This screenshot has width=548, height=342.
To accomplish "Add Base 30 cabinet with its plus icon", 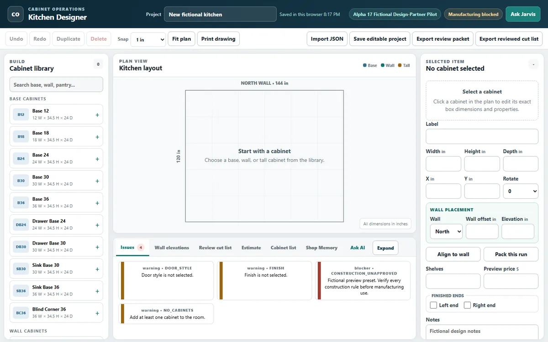I will coord(97,181).
